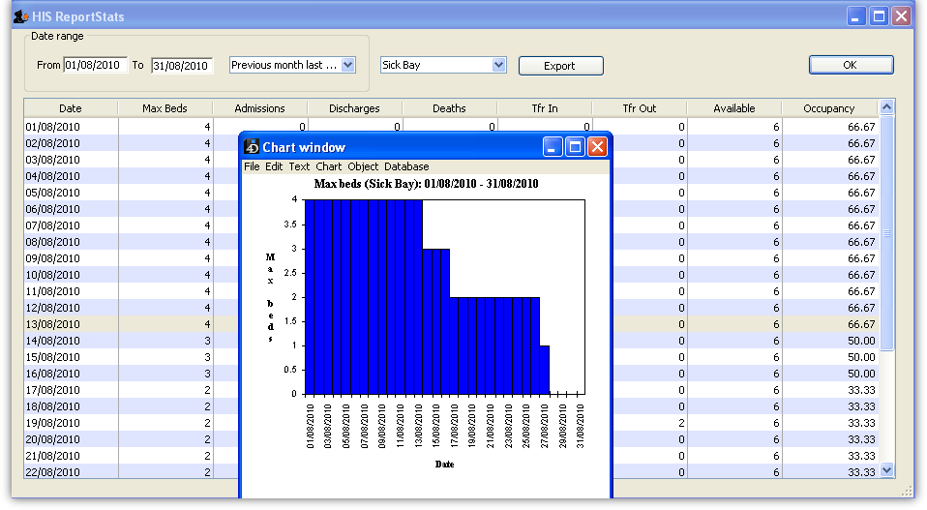The image size is (927, 510).
Task: Click the 4D Chart window title icon
Action: [252, 147]
